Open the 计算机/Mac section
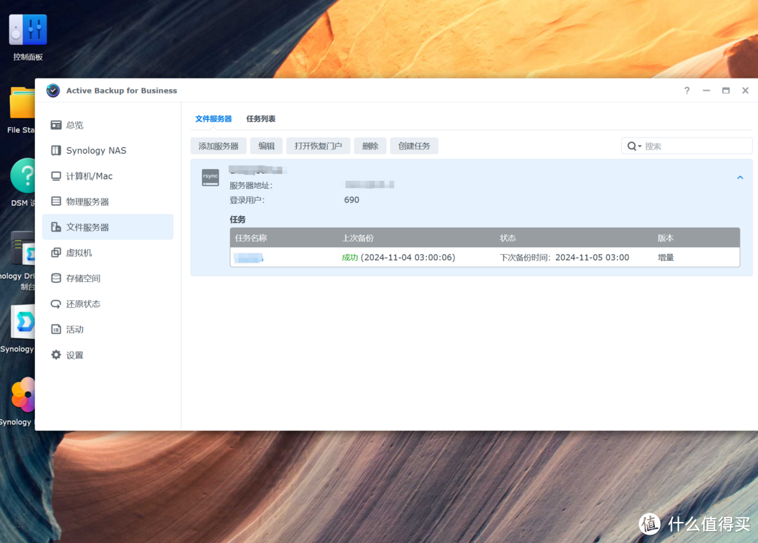Image resolution: width=758 pixels, height=543 pixels. pos(89,176)
